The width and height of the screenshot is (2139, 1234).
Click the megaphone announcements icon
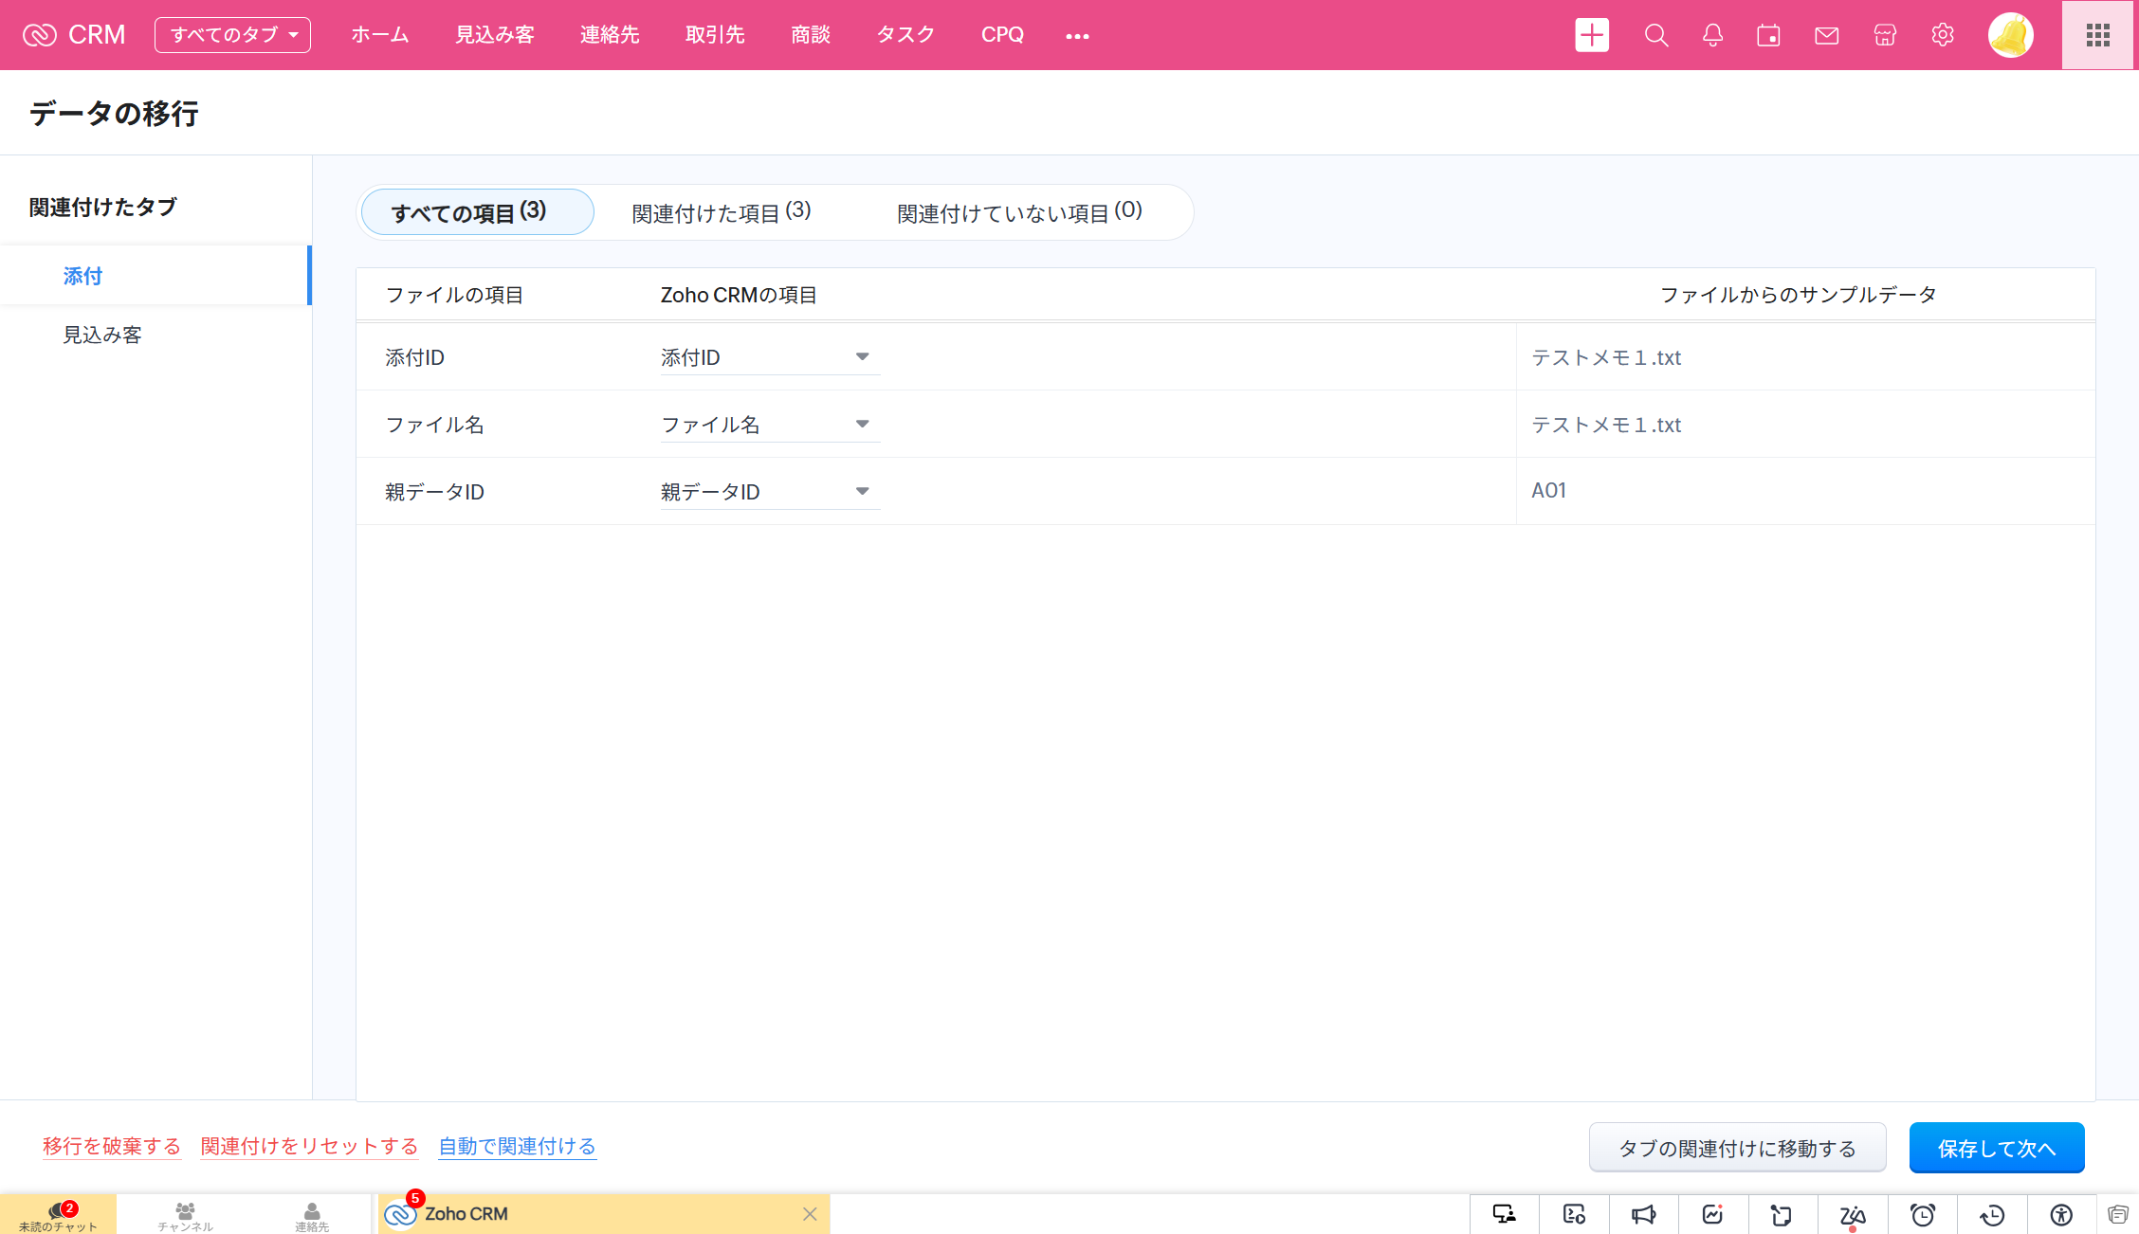point(1643,1214)
